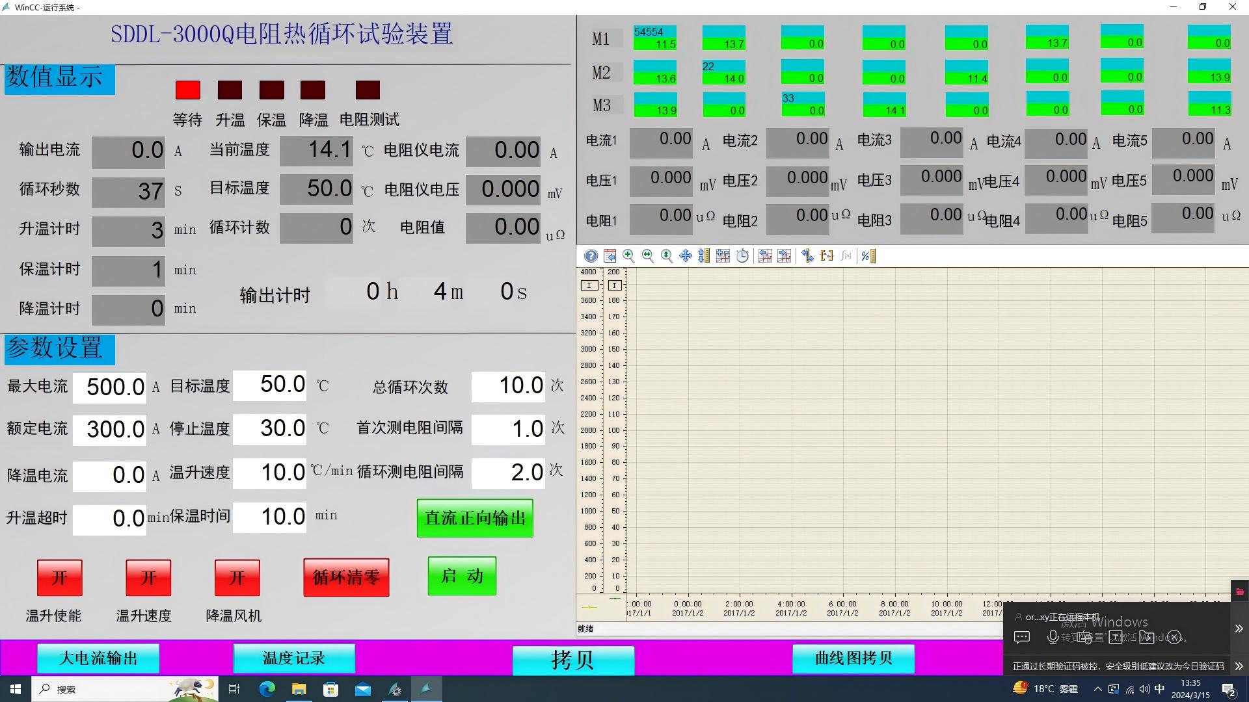Select the vertical value-axis zoom tool
1249x702 pixels.
click(667, 256)
